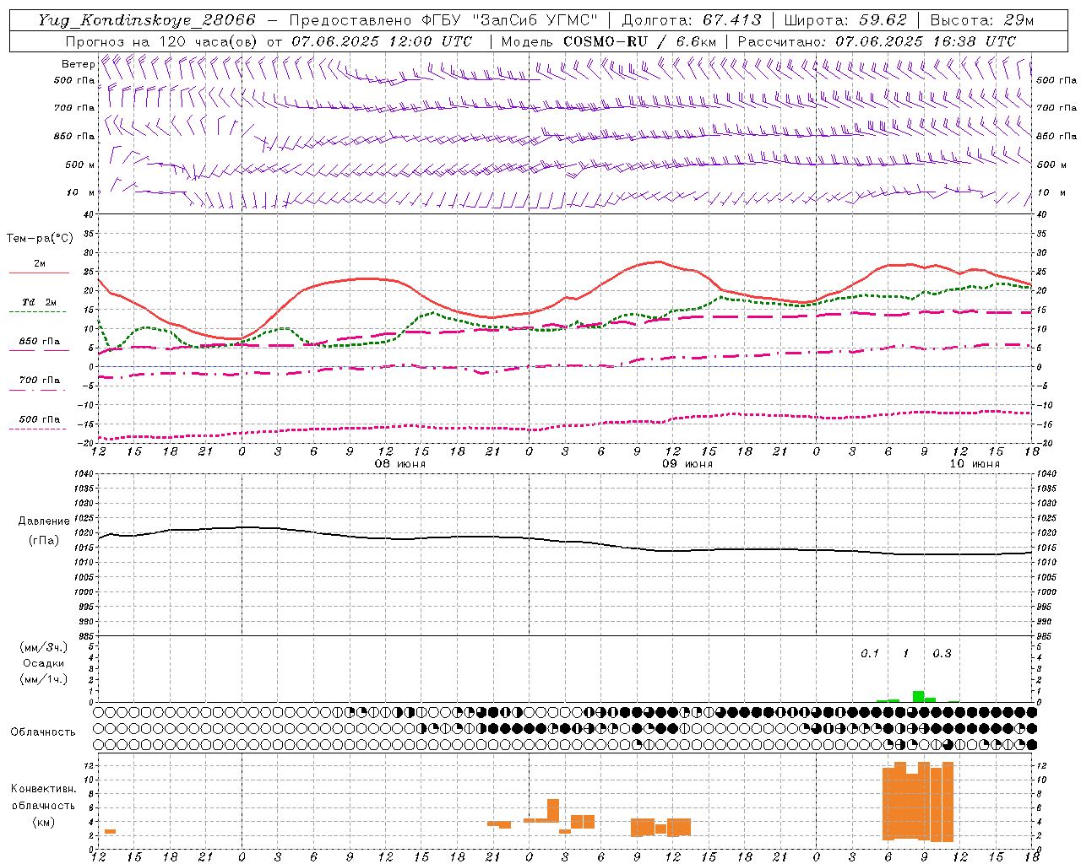Click the (мм/3ч.) unit label

pyautogui.click(x=44, y=647)
